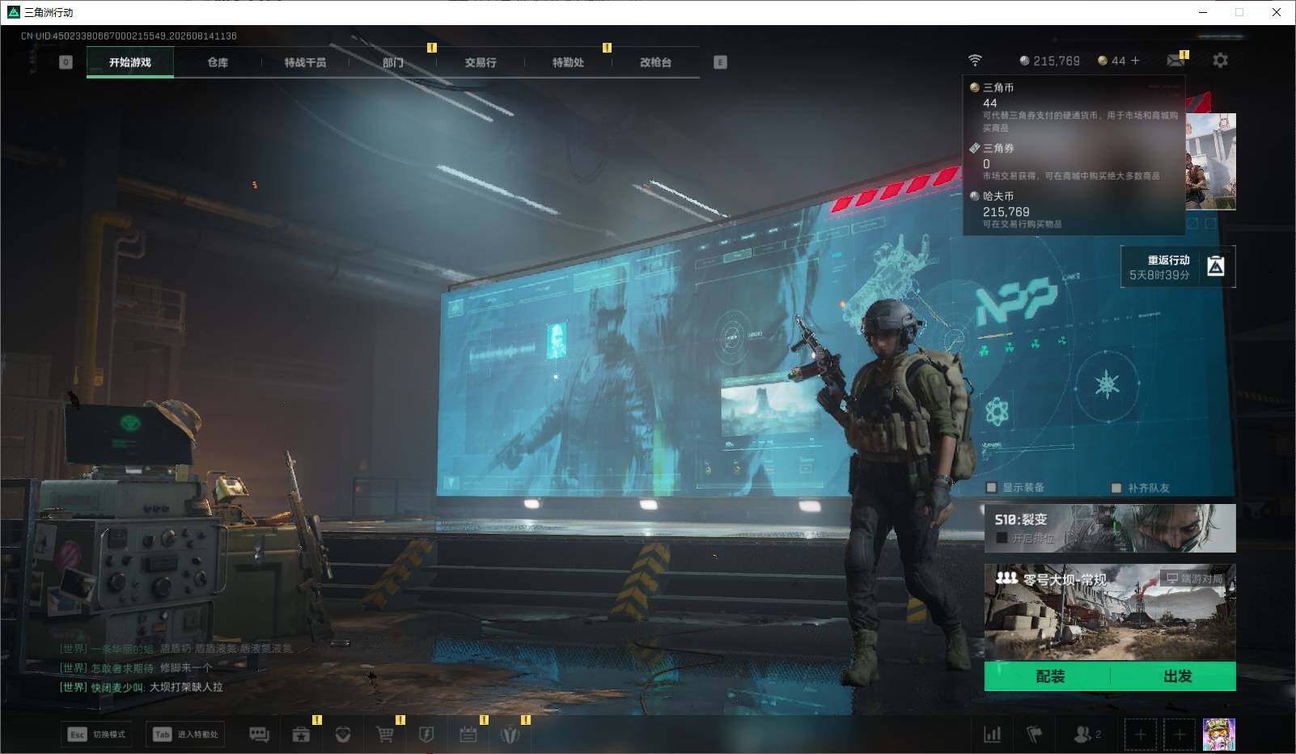This screenshot has width=1296, height=754.
Task: Click the green 配装 button
Action: click(x=1050, y=676)
